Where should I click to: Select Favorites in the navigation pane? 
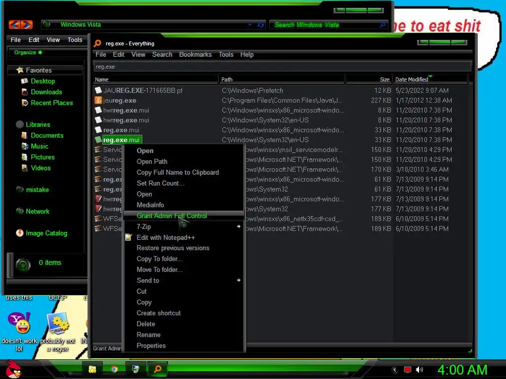click(39, 70)
